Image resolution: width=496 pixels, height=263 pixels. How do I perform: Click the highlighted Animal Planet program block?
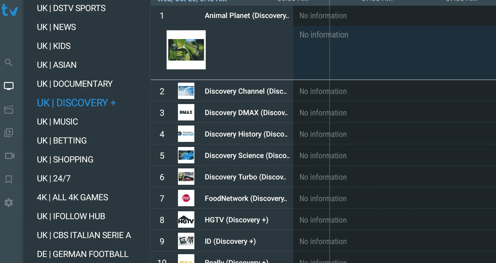pyautogui.click(x=394, y=53)
